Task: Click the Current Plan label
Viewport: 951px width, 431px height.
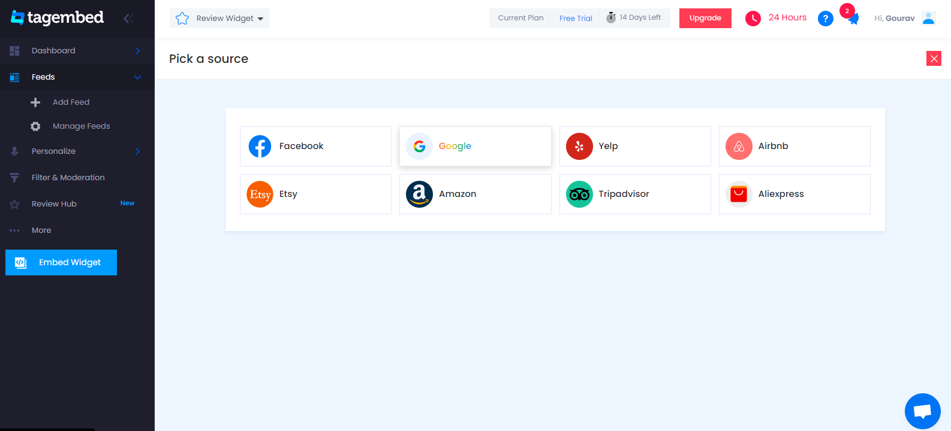Action: point(520,18)
